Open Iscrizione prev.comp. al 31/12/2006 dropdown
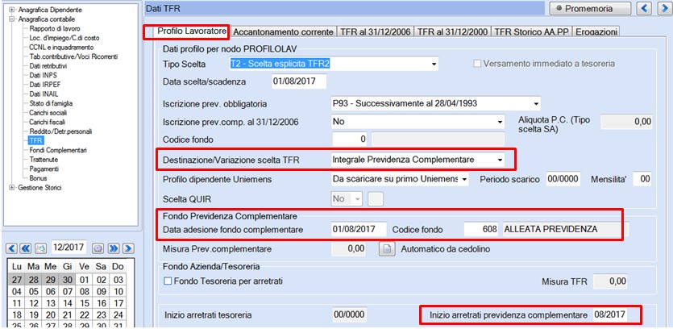 pyautogui.click(x=499, y=122)
